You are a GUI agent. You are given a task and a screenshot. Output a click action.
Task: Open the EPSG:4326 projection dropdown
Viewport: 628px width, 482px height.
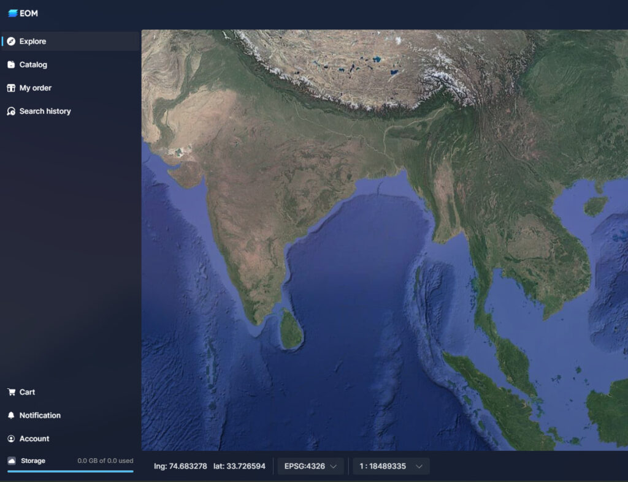click(311, 466)
